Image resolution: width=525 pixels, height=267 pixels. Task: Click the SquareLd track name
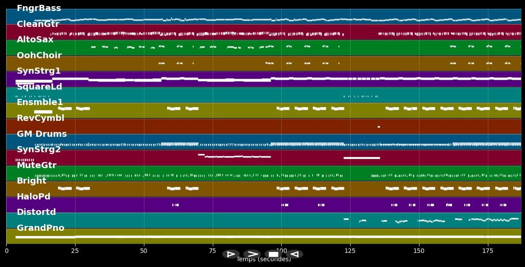tap(39, 87)
